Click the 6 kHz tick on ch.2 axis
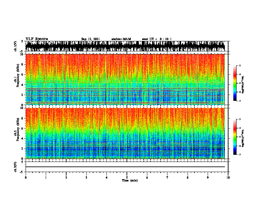The width and height of the screenshot is (257, 199). tap(22, 128)
